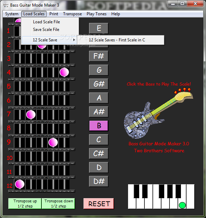Play the white D piano key
The image size is (206, 218).
[x=141, y=204]
